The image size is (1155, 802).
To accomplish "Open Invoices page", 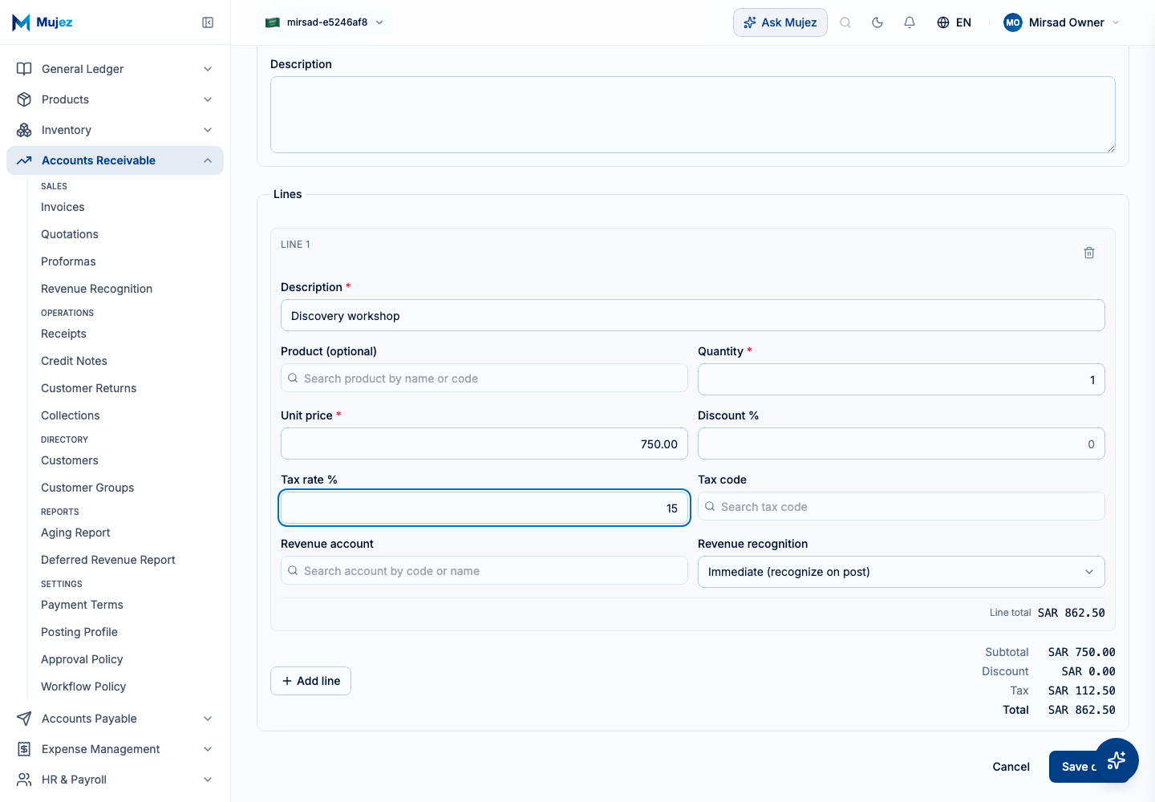I will click(63, 207).
